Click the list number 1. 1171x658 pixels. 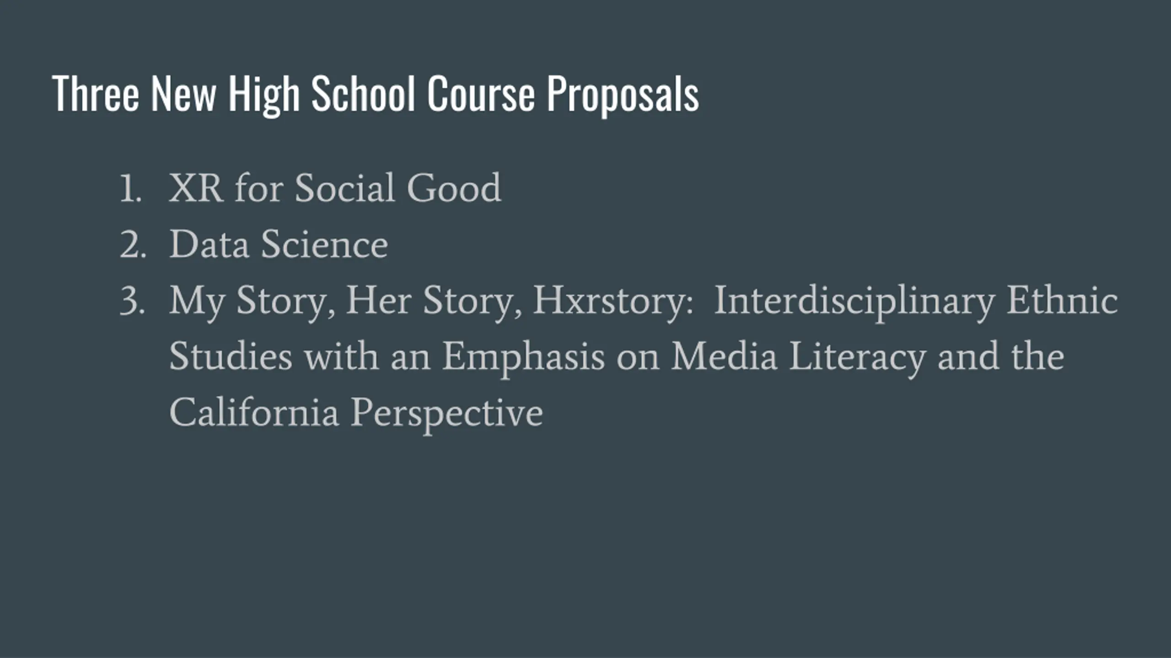(x=130, y=189)
